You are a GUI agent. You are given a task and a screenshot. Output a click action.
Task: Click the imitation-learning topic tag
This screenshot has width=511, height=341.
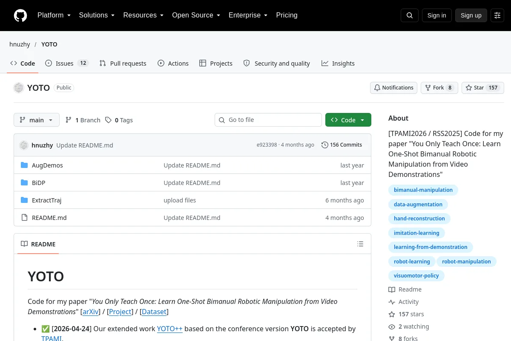click(416, 233)
